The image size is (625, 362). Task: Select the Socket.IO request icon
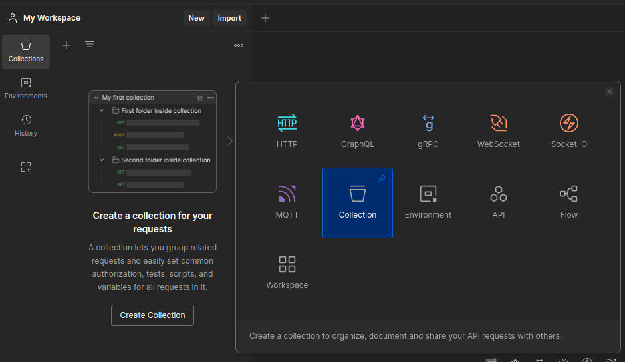point(569,131)
